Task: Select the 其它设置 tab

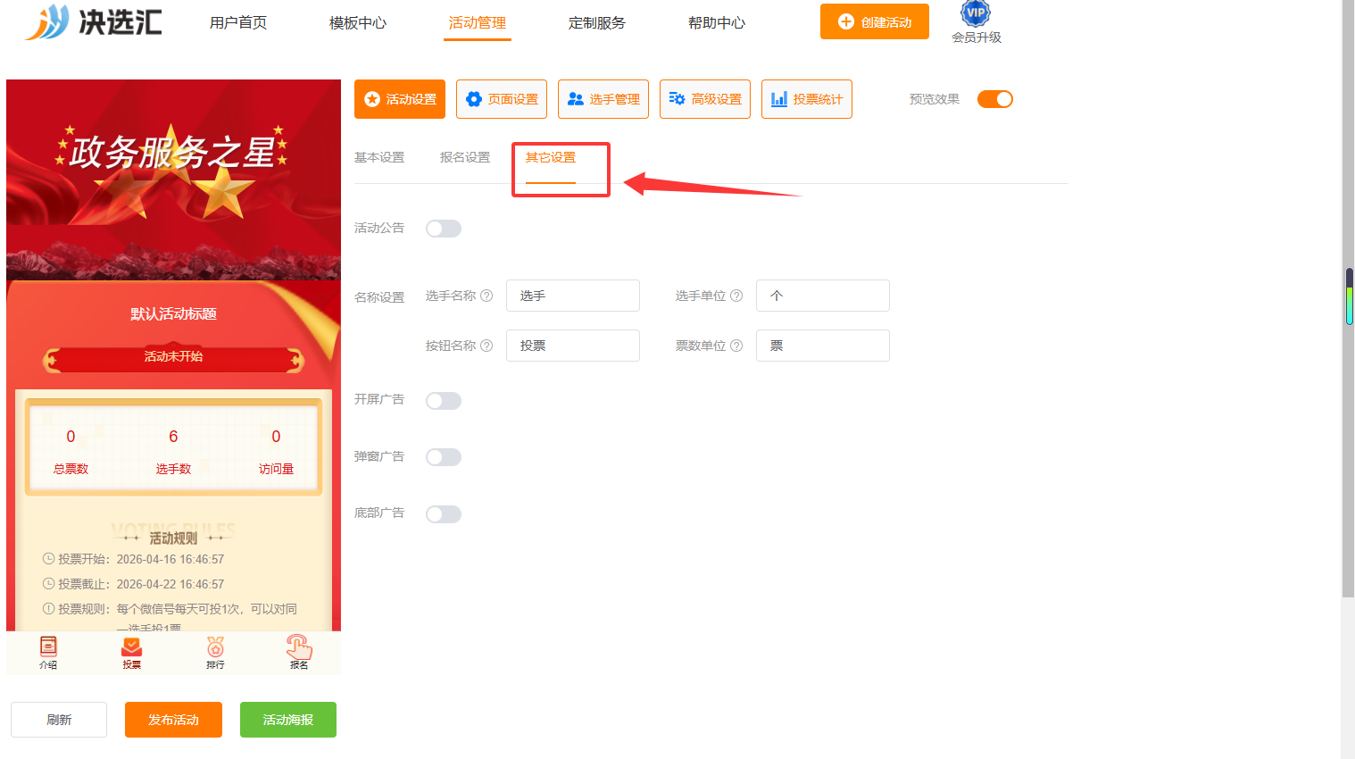Action: 551,157
